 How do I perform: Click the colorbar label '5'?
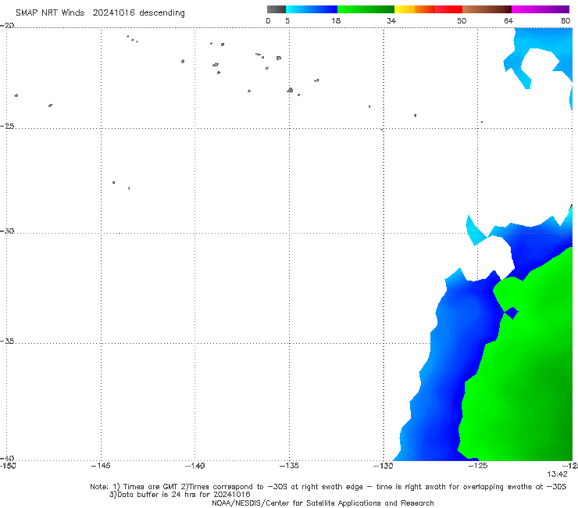point(287,20)
